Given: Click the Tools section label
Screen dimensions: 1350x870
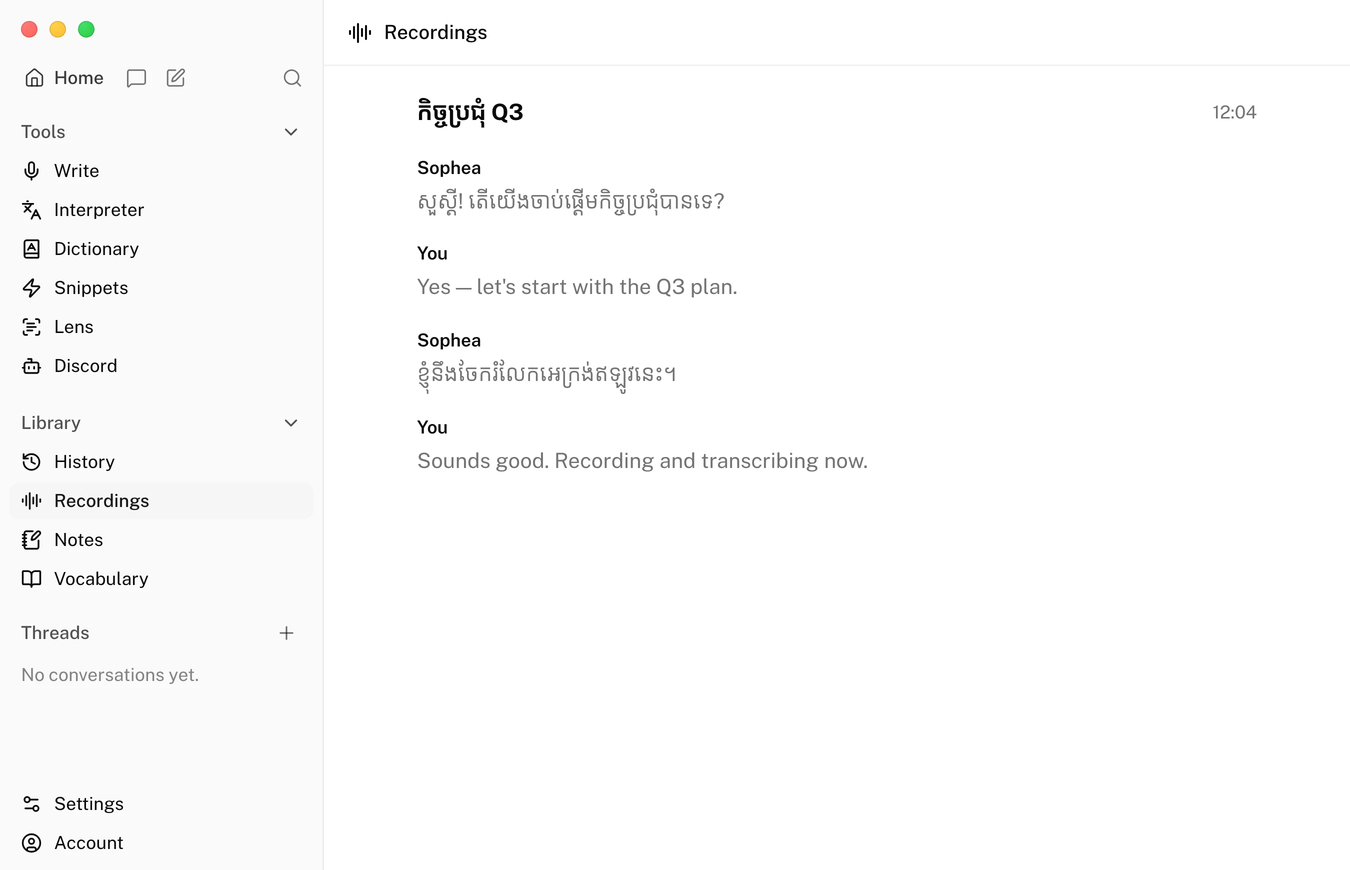Looking at the screenshot, I should tap(43, 131).
